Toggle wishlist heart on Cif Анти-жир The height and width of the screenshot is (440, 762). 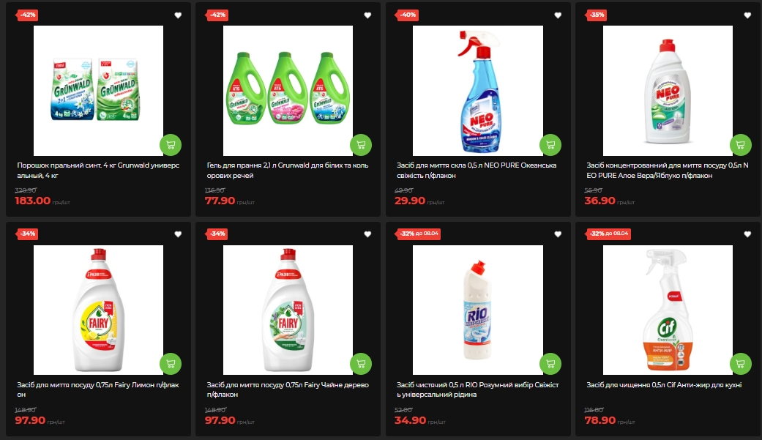[747, 234]
